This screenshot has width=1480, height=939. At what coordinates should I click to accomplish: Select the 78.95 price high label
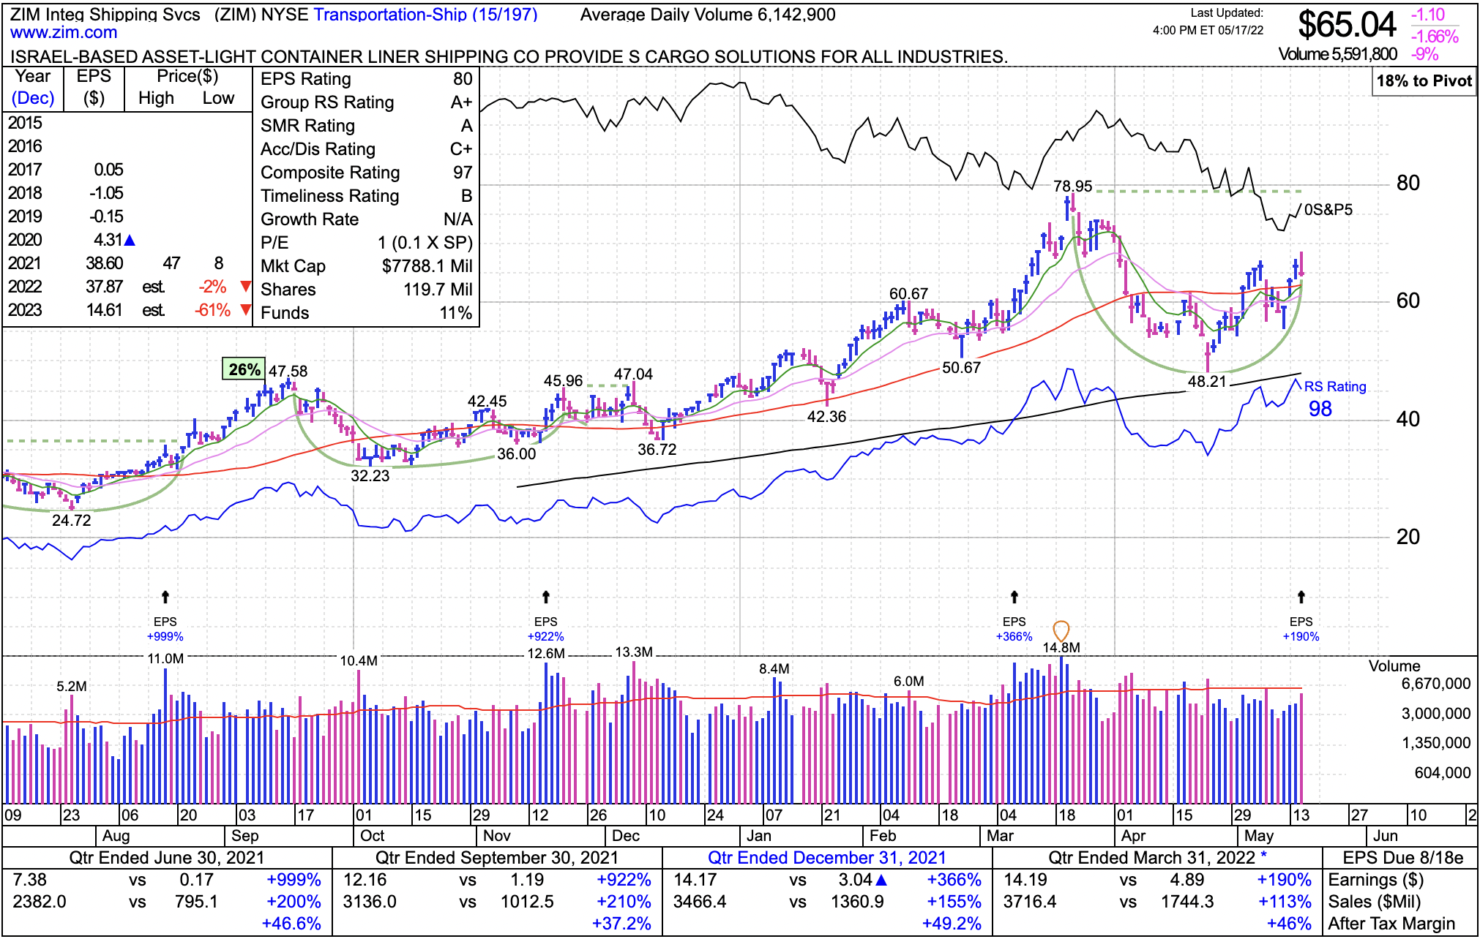click(1072, 186)
